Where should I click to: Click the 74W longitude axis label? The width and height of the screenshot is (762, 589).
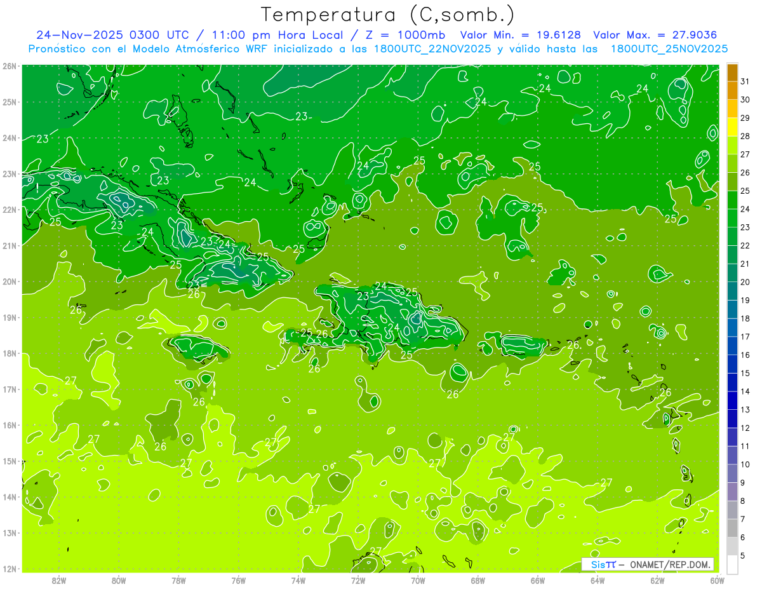[298, 580]
